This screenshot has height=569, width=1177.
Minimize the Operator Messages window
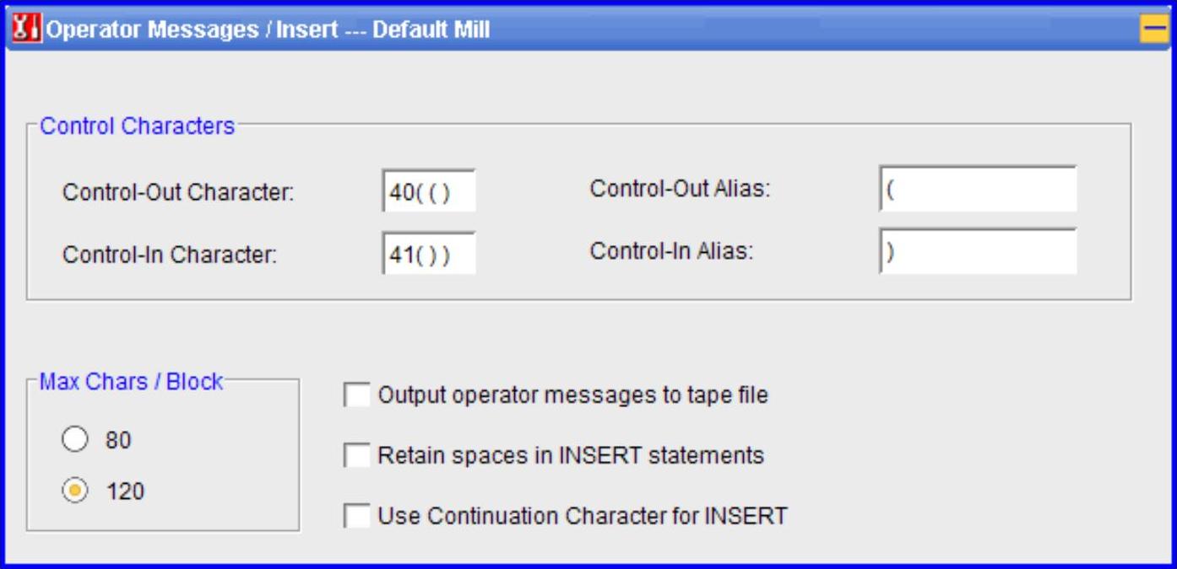pyautogui.click(x=1153, y=30)
